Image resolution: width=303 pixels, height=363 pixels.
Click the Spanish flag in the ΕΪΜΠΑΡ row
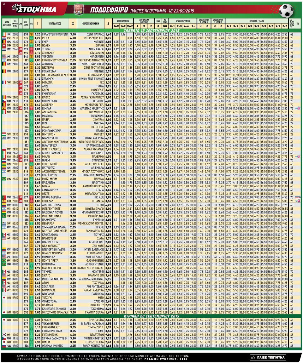pyautogui.click(x=4, y=108)
